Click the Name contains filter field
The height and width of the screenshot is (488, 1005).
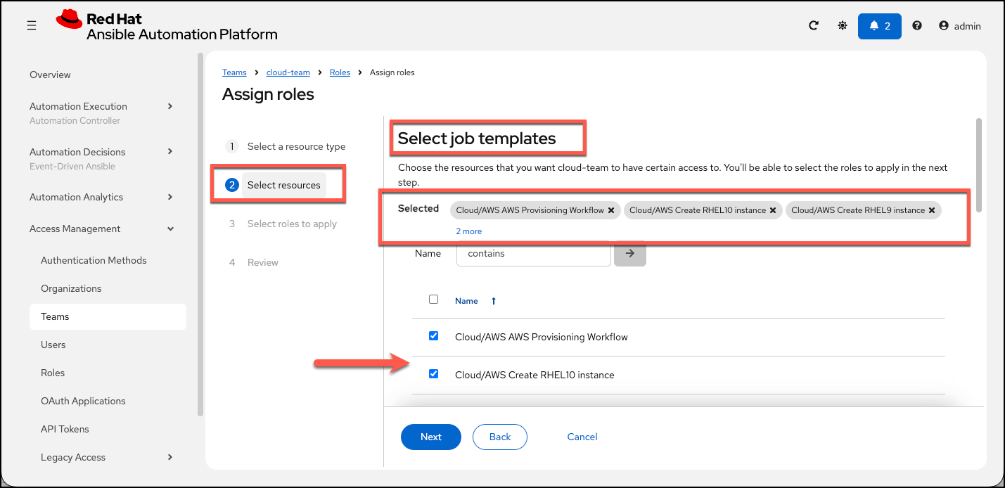pos(533,254)
